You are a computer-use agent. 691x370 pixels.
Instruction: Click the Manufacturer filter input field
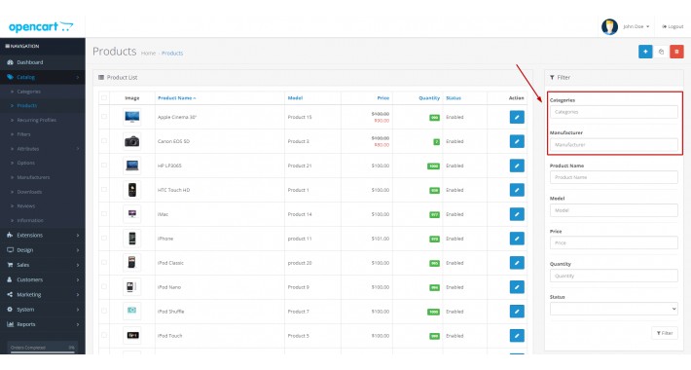(614, 145)
